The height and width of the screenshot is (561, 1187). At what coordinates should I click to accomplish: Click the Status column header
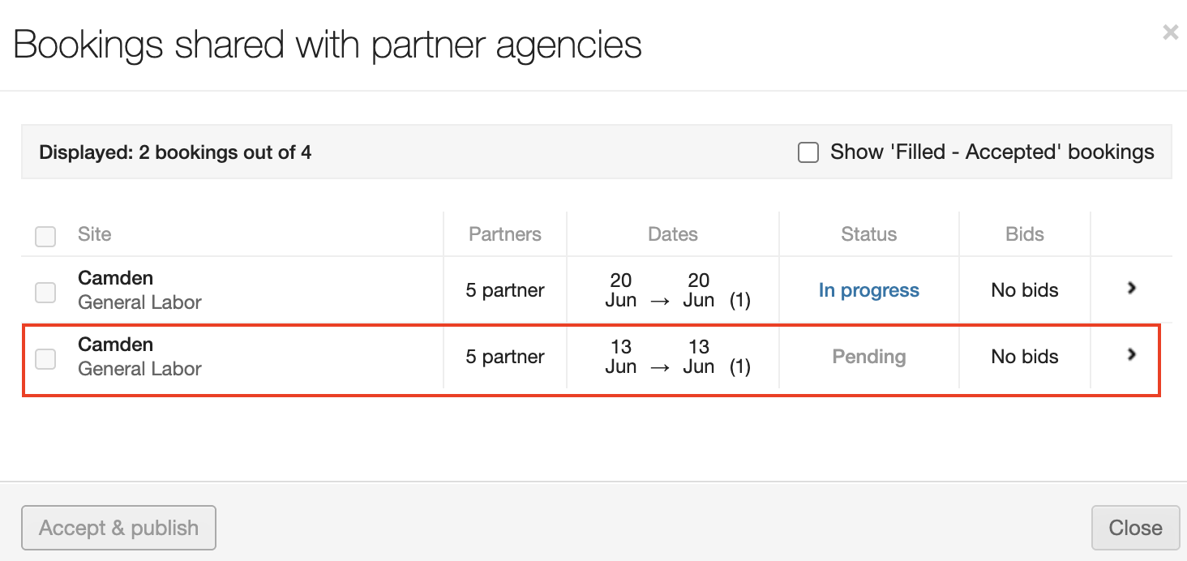pos(868,234)
